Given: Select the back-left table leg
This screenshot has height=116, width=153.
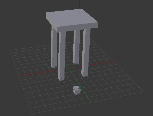Looking at the screenshot, I should pos(54,47).
